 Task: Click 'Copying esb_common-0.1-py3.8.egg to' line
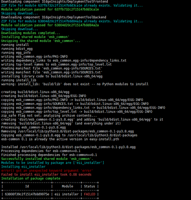point(69,135)
